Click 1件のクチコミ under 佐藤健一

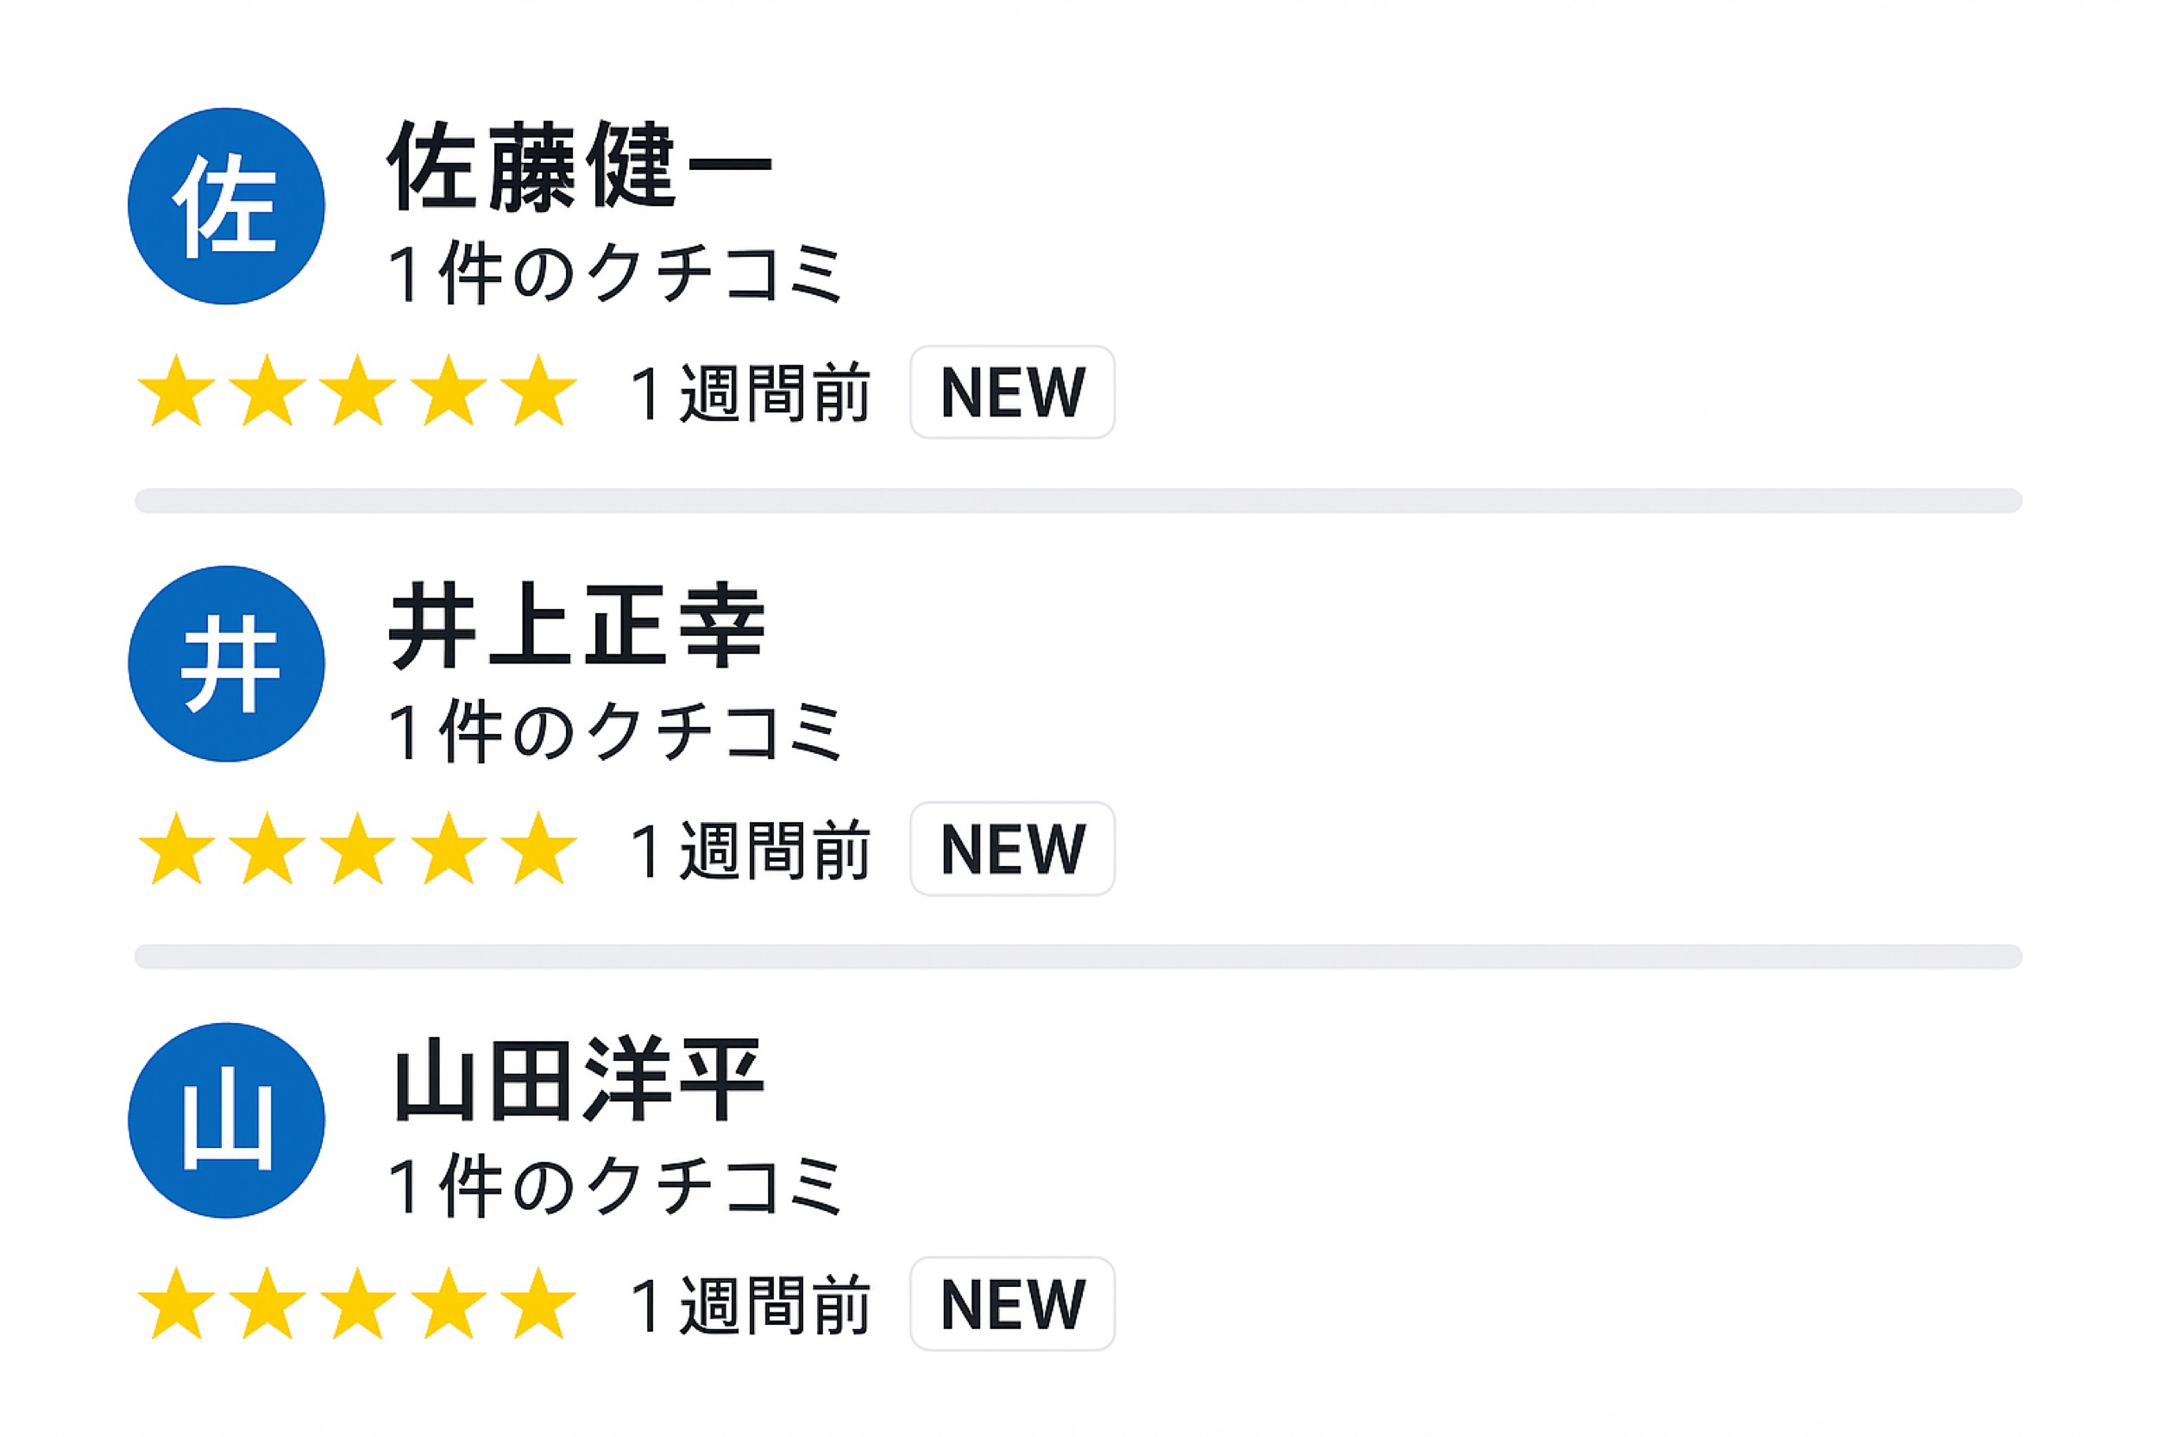(614, 274)
